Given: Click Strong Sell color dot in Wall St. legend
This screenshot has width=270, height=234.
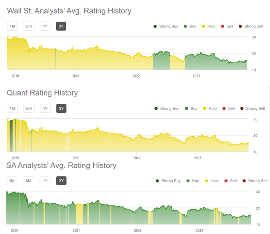Looking at the screenshot, I should [x=240, y=27].
